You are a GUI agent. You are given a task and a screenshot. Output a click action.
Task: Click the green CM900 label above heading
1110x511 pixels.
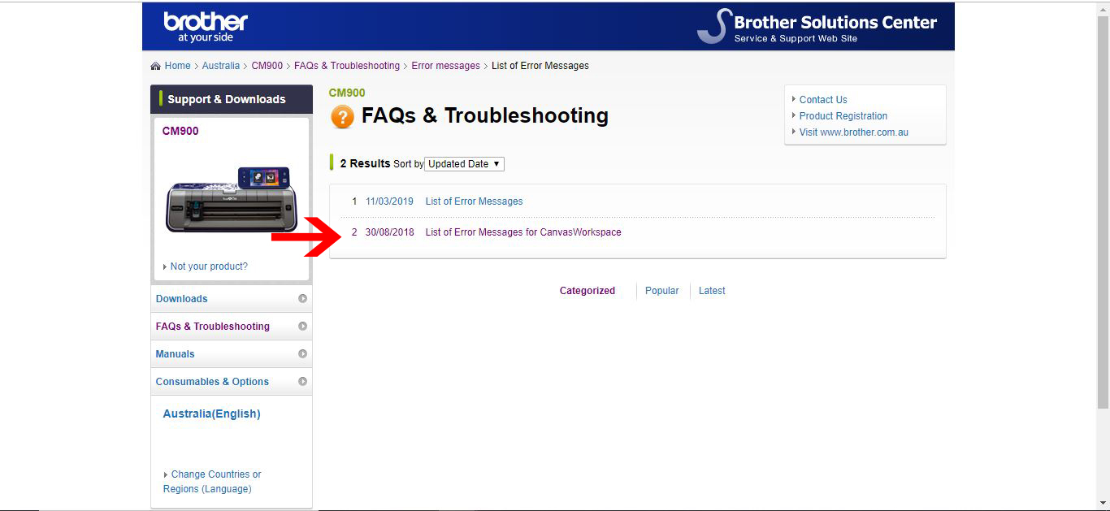pyautogui.click(x=347, y=93)
